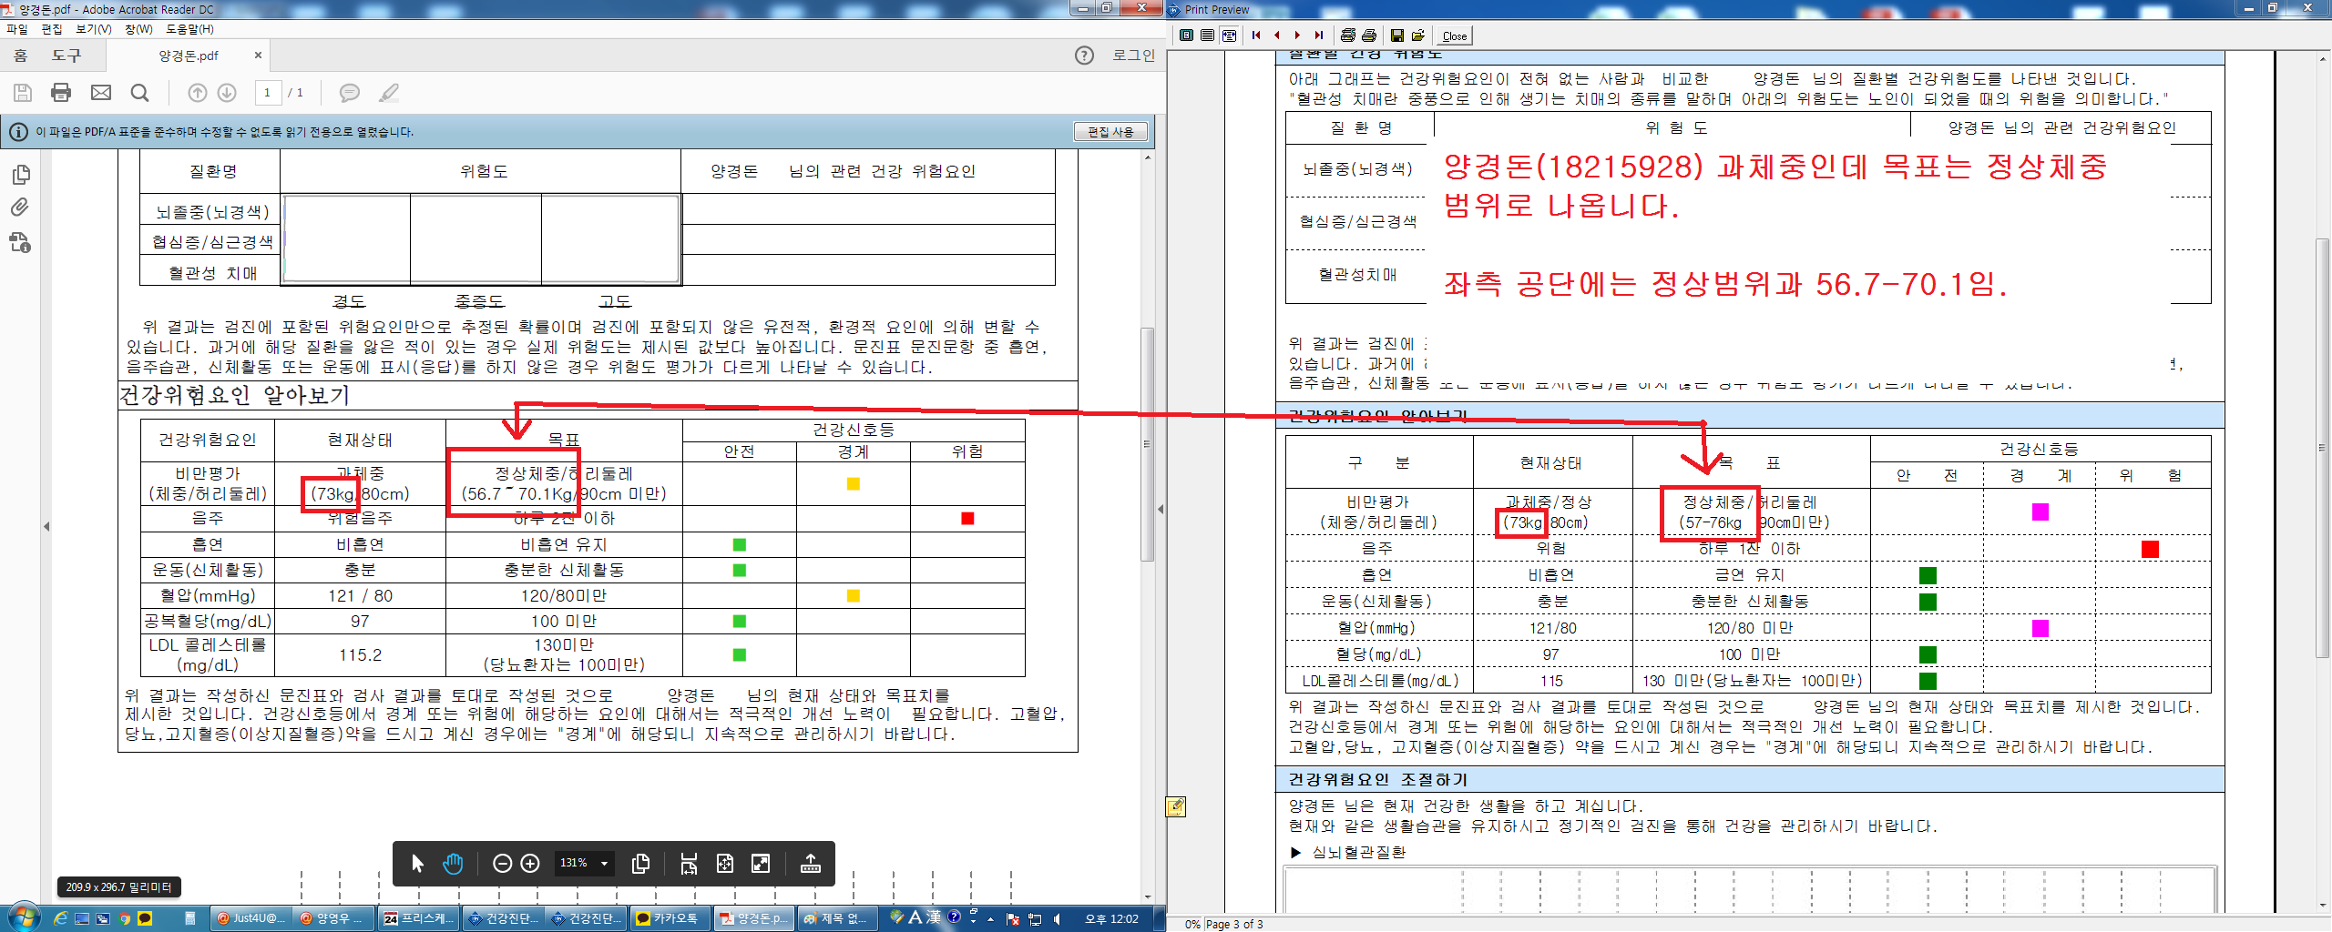Select the hand pan tool
The height and width of the screenshot is (932, 2332).
(x=453, y=863)
